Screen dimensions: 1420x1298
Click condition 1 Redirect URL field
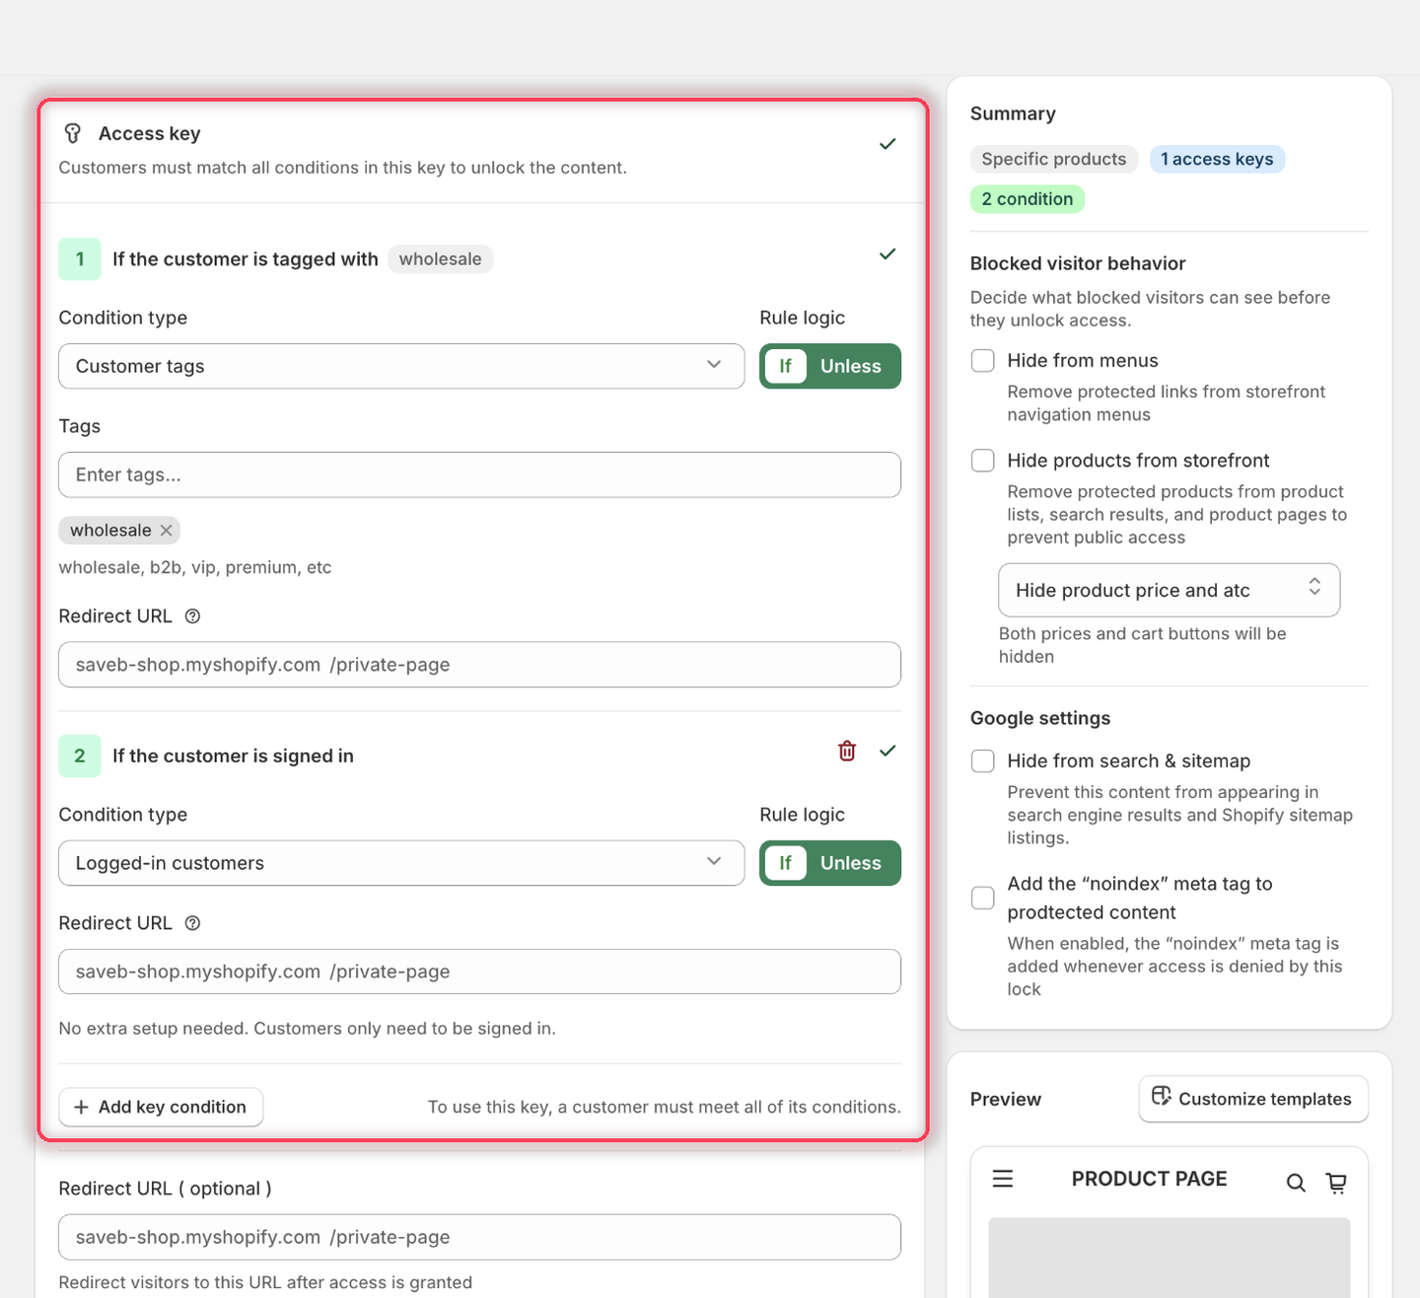[x=480, y=665]
